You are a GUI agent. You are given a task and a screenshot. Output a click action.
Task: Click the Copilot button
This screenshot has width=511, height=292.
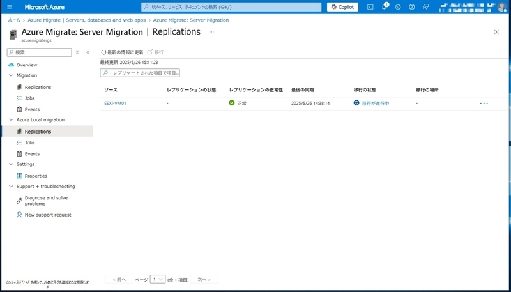tap(342, 7)
